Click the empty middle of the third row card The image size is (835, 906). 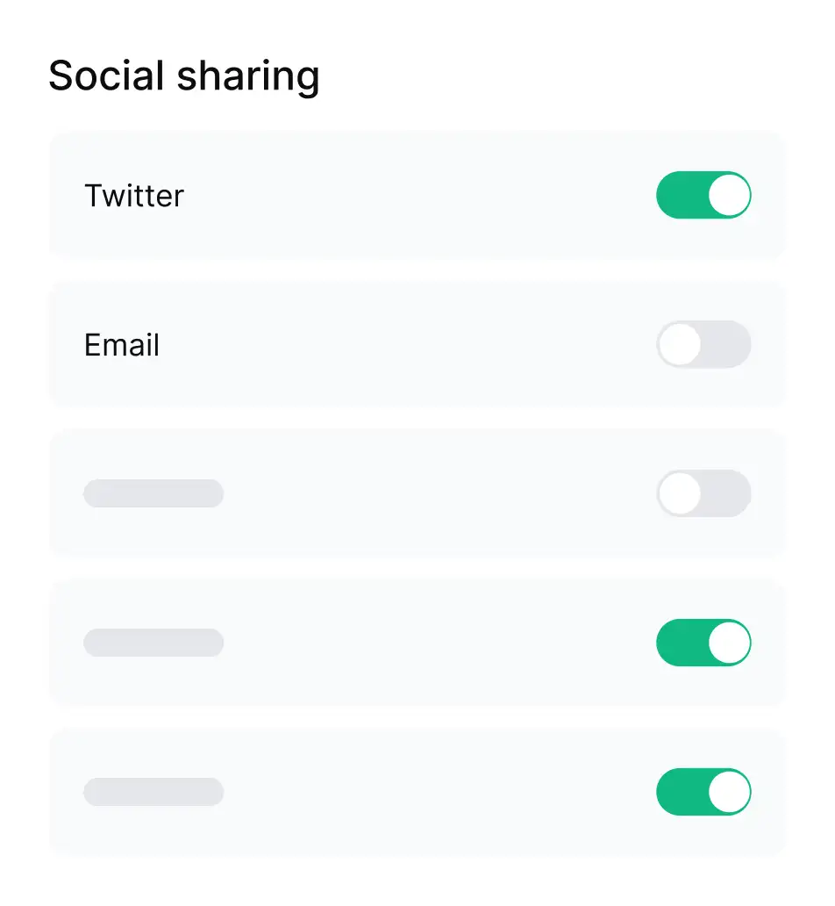(x=417, y=493)
